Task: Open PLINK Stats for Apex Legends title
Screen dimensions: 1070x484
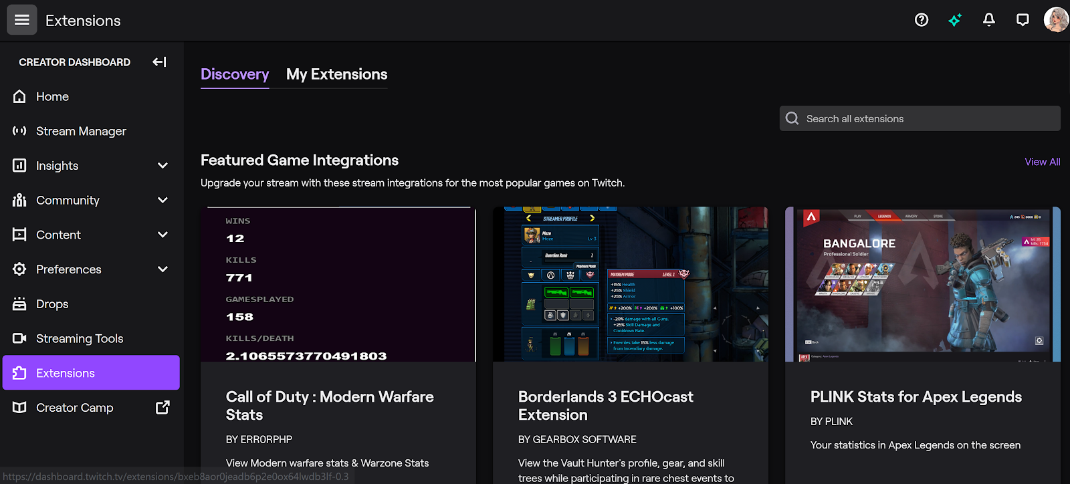Action: [x=916, y=397]
